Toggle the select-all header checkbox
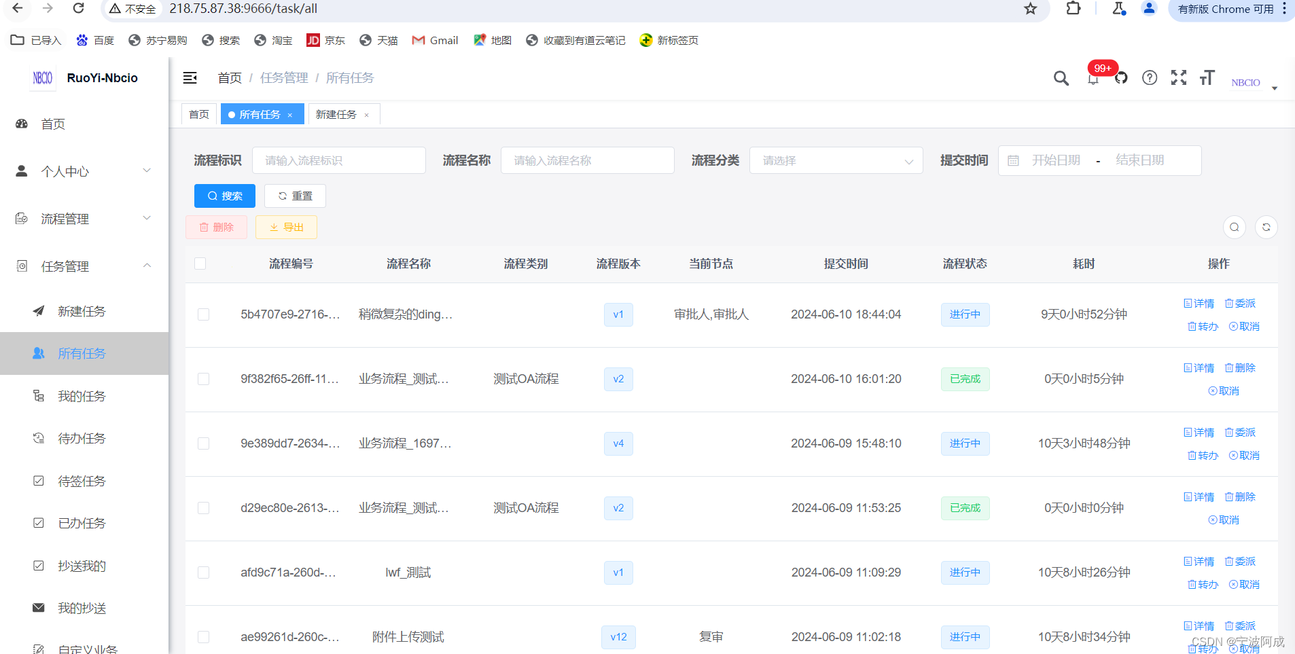This screenshot has height=654, width=1295. point(200,264)
